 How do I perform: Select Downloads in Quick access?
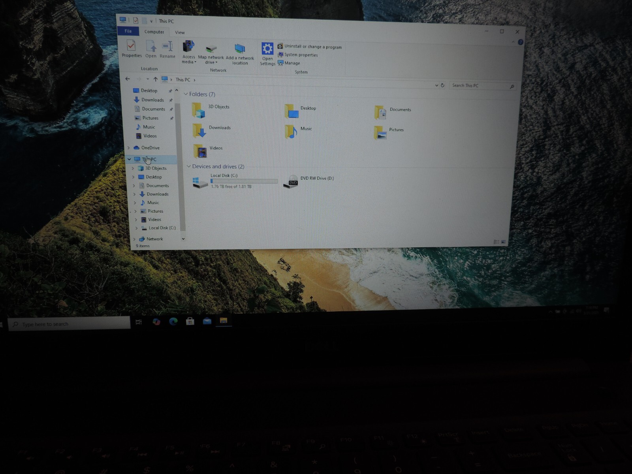152,100
